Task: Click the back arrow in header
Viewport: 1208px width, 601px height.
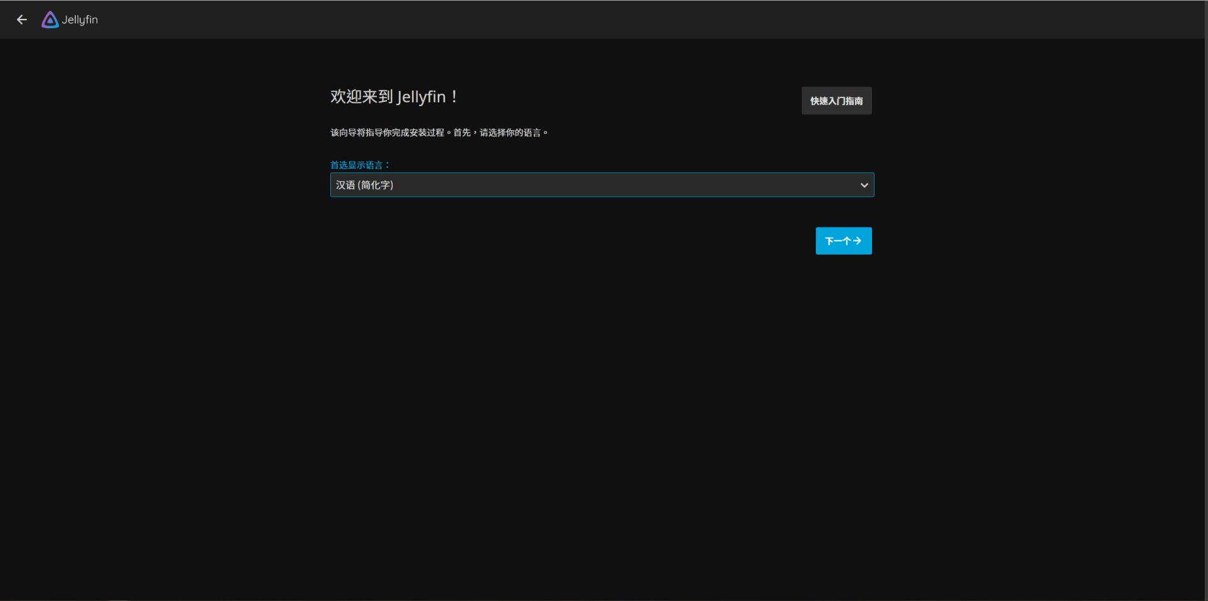Action: pos(22,19)
